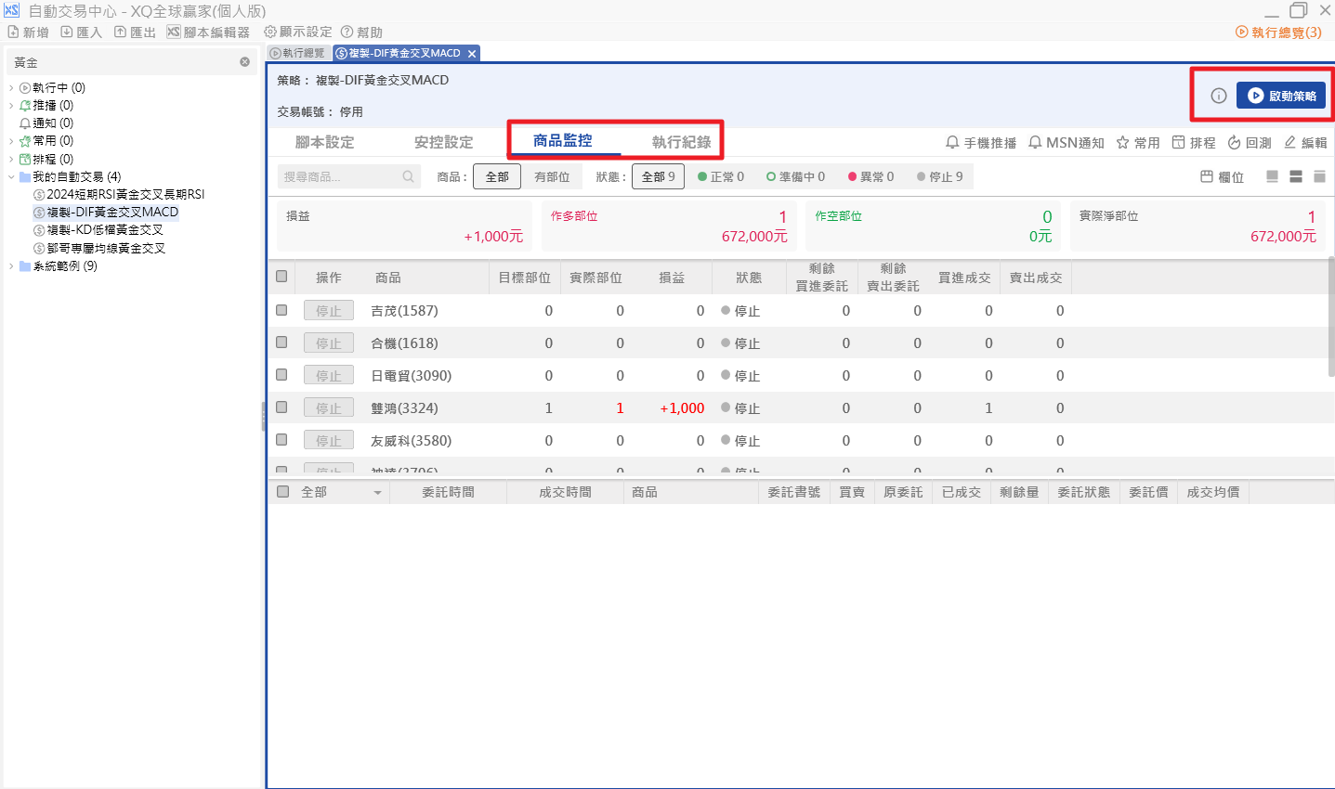Switch to the 執行紀錄 tab
Viewport: 1335px width, 789px height.
(x=681, y=142)
